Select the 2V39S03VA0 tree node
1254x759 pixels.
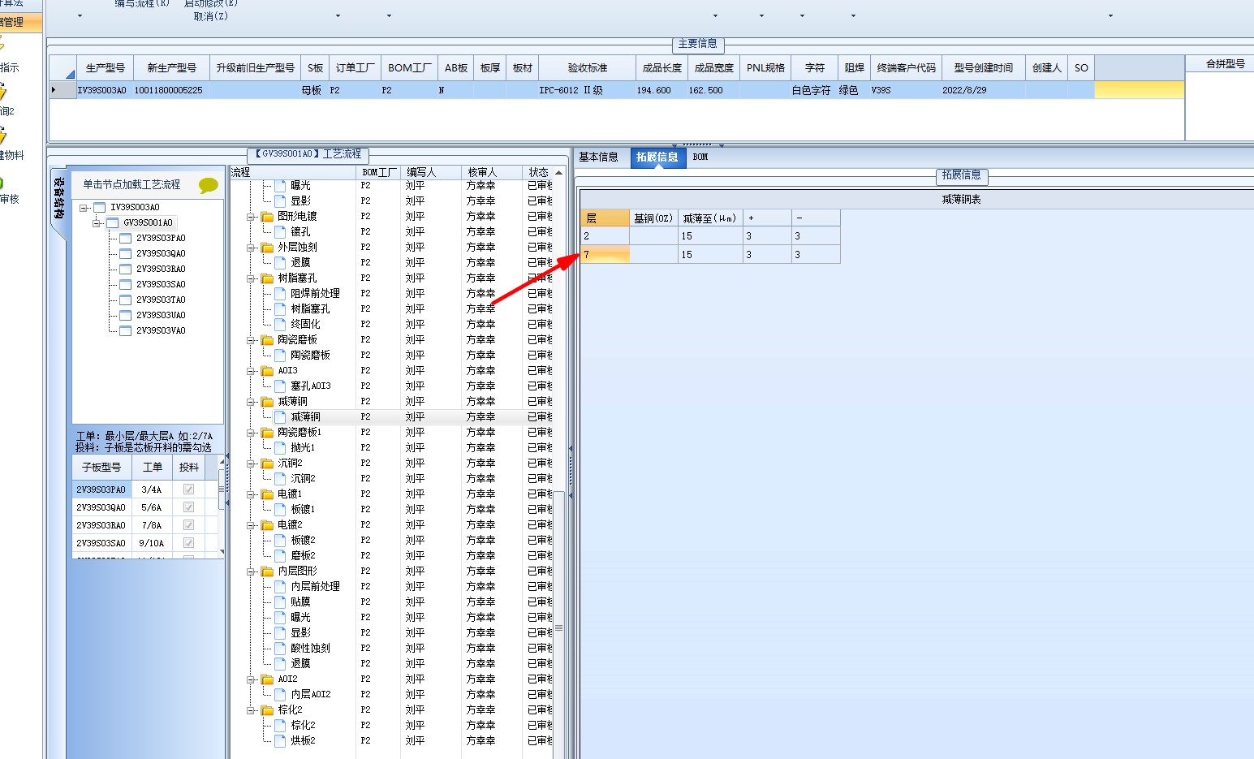point(161,331)
